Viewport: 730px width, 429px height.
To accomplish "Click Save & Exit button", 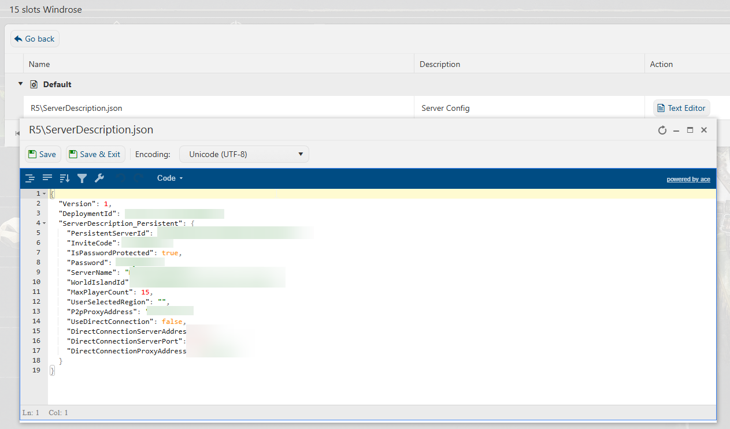I will coord(95,154).
